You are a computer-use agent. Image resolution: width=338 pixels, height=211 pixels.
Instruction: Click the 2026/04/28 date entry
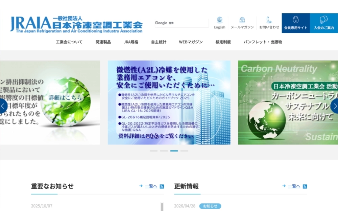pyautogui.click(x=185, y=206)
